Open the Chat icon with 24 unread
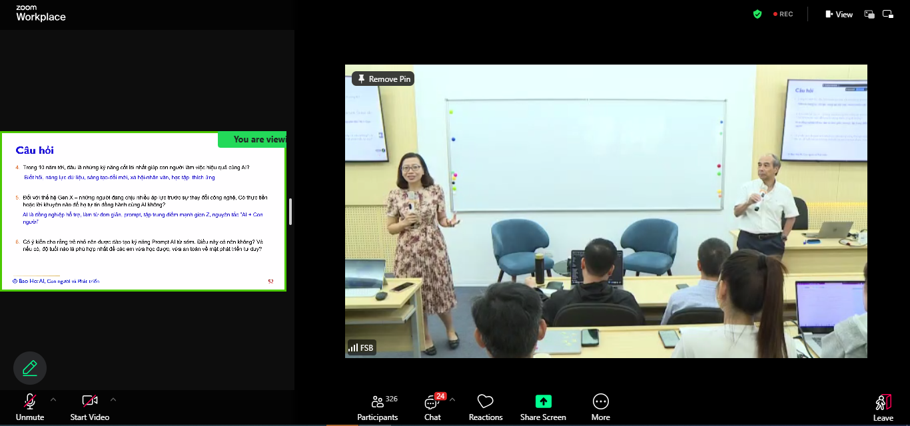 [x=432, y=402]
